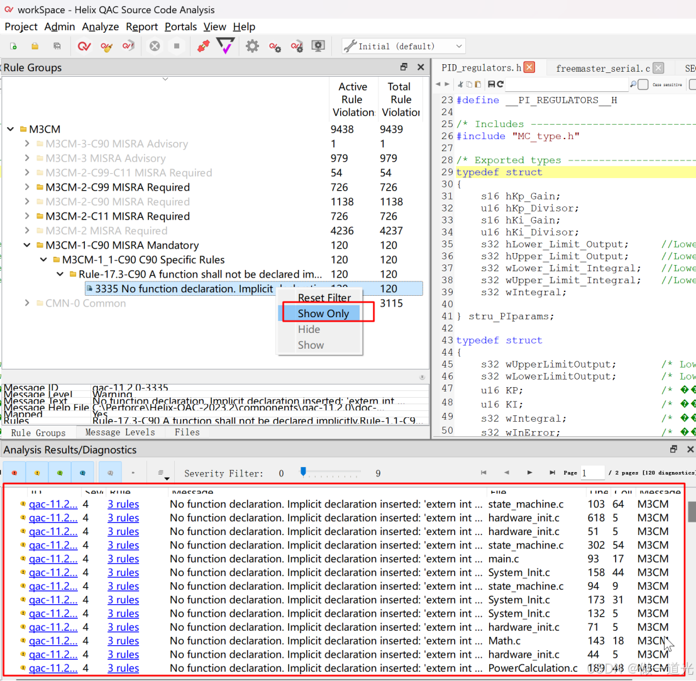Click the editor search text field
696x681 pixels.
pyautogui.click(x=567, y=84)
